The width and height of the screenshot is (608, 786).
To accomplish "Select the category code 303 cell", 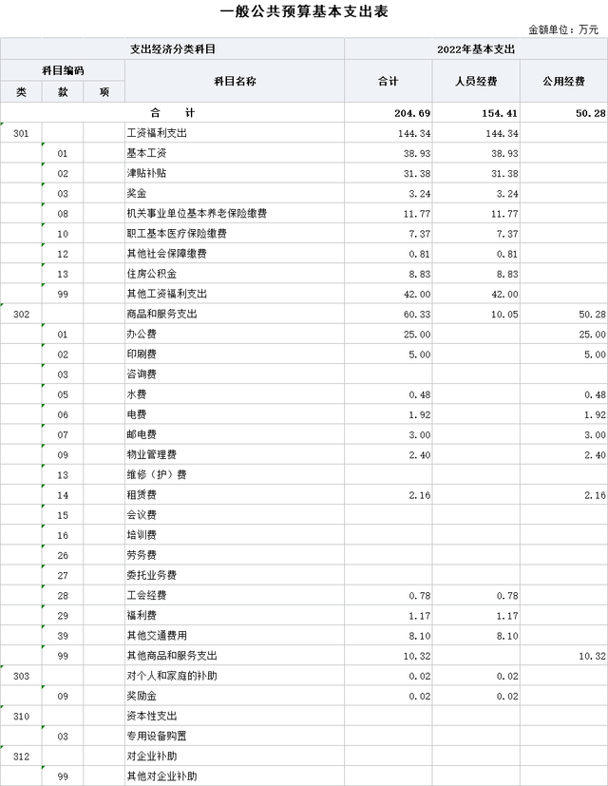I will [x=21, y=676].
